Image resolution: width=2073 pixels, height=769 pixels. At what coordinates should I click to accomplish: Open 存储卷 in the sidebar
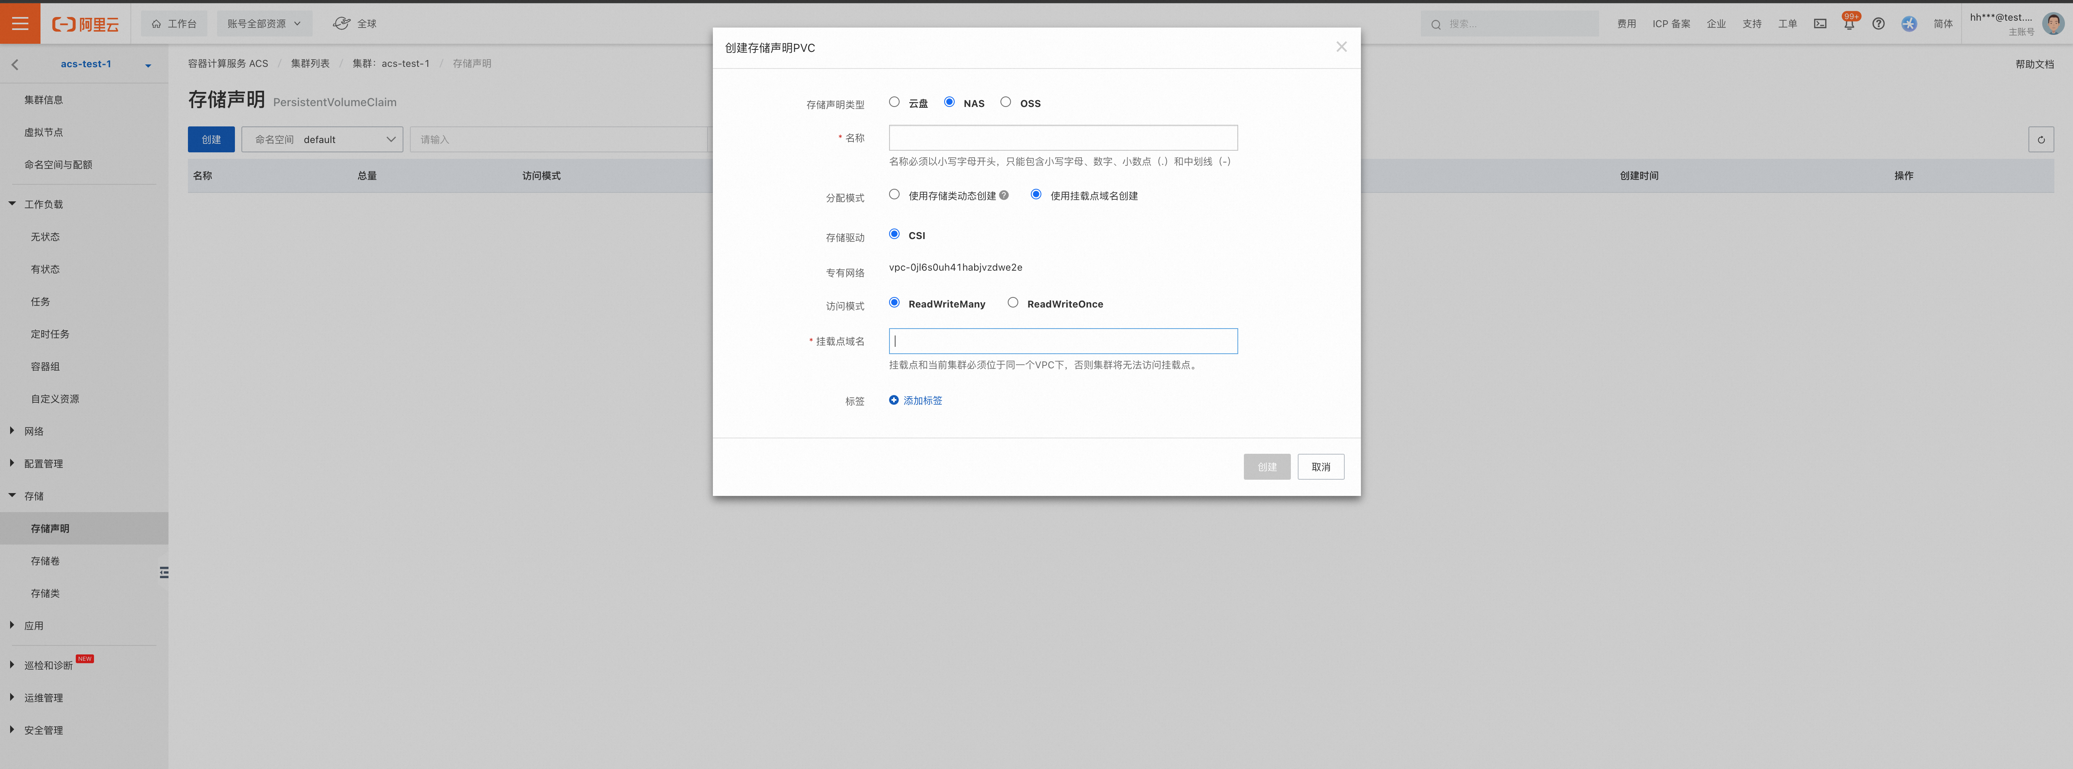point(45,560)
